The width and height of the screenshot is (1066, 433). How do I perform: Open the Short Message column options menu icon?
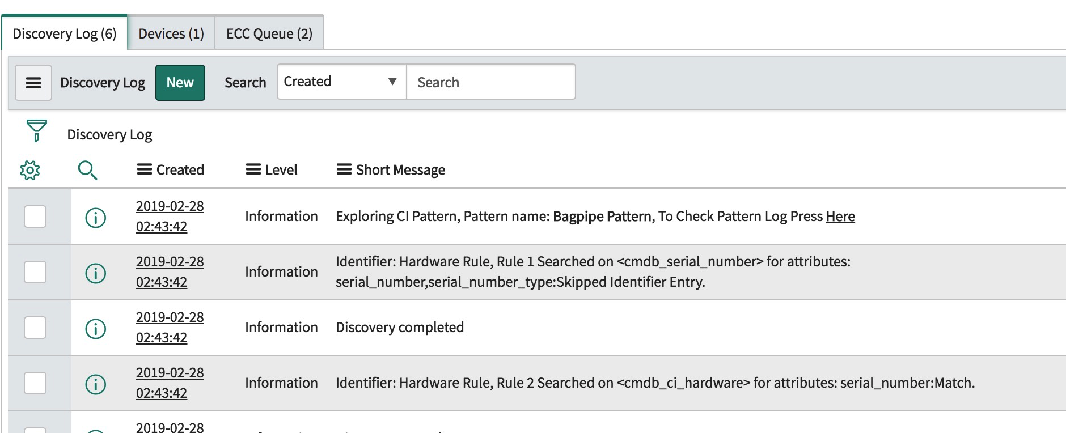point(344,169)
